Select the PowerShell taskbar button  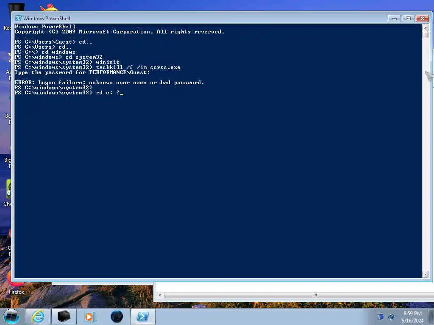(143, 317)
